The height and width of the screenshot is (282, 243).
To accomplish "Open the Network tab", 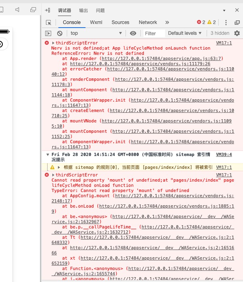I will click(x=148, y=22).
